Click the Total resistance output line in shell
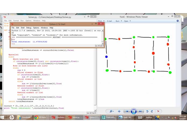Viewport: 187px width, 133px height. coord(29,42)
